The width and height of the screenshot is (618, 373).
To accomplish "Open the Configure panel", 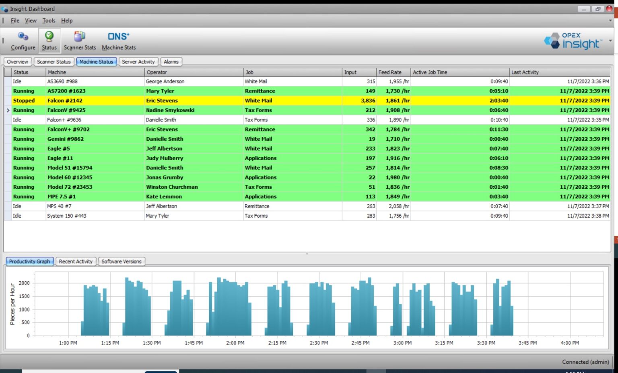I will tap(23, 40).
